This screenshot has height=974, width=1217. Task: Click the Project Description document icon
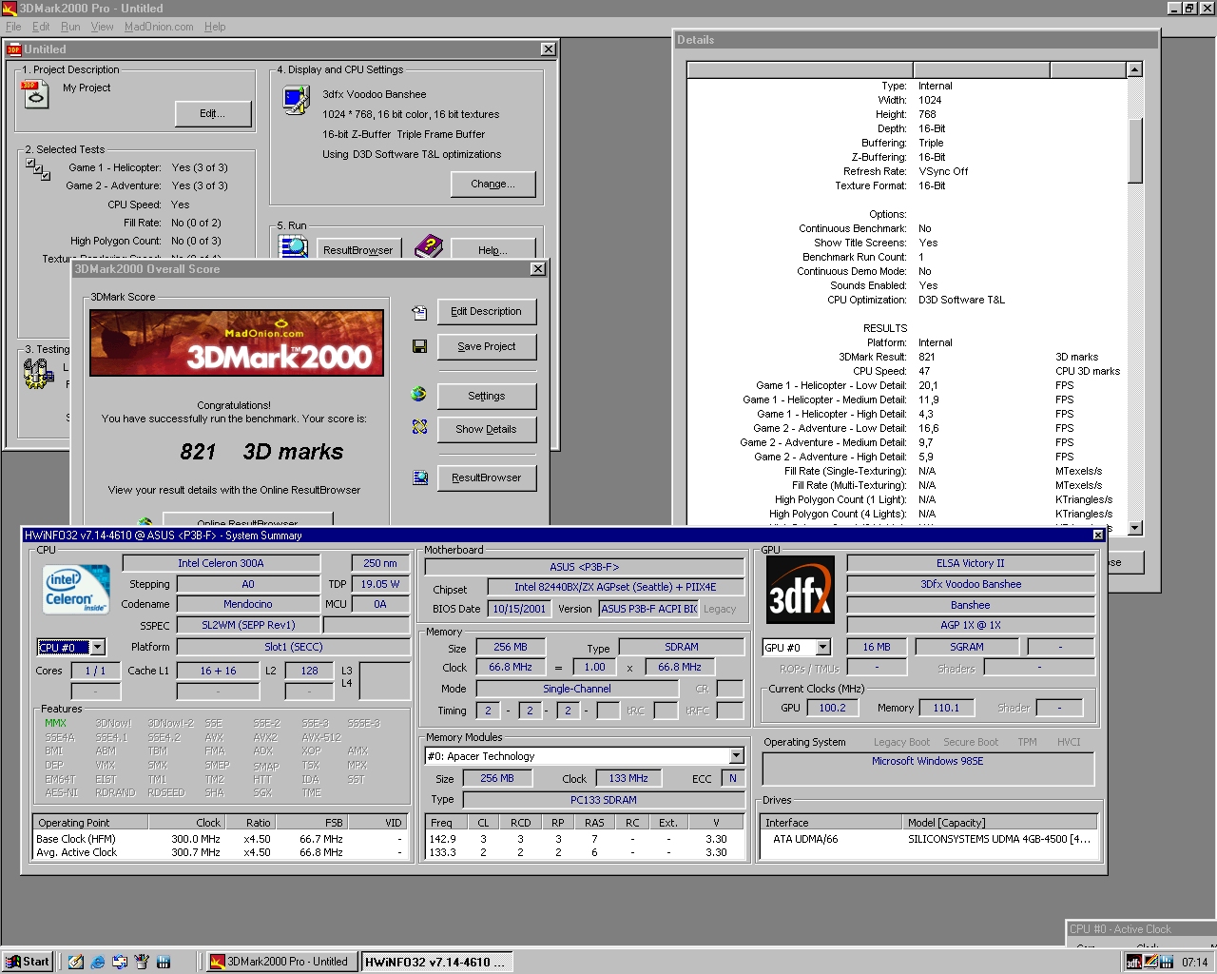pyautogui.click(x=35, y=94)
